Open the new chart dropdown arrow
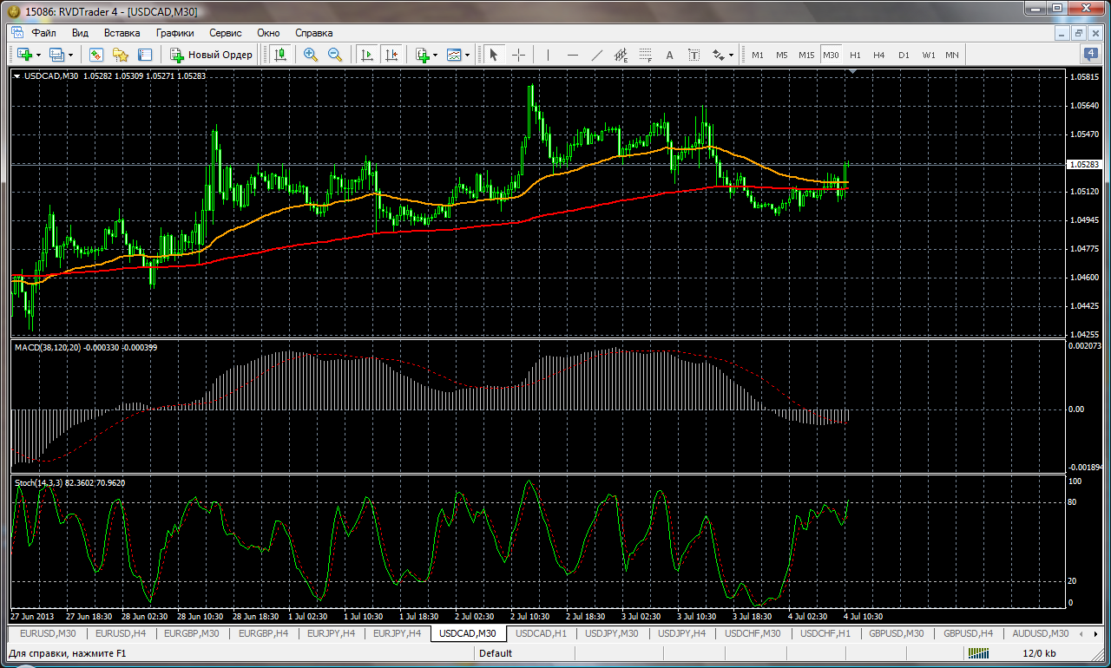 [x=37, y=55]
